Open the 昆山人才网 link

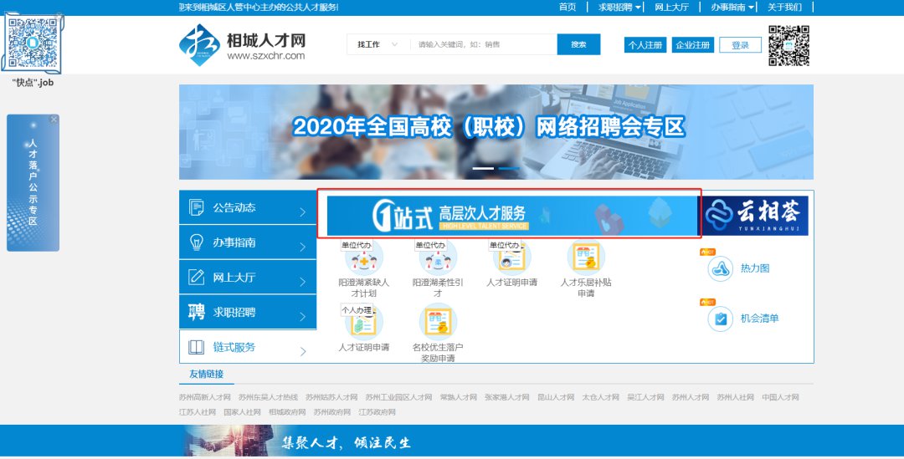click(556, 397)
